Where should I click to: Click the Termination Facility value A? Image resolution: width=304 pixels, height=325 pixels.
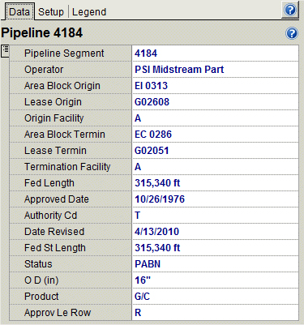138,167
